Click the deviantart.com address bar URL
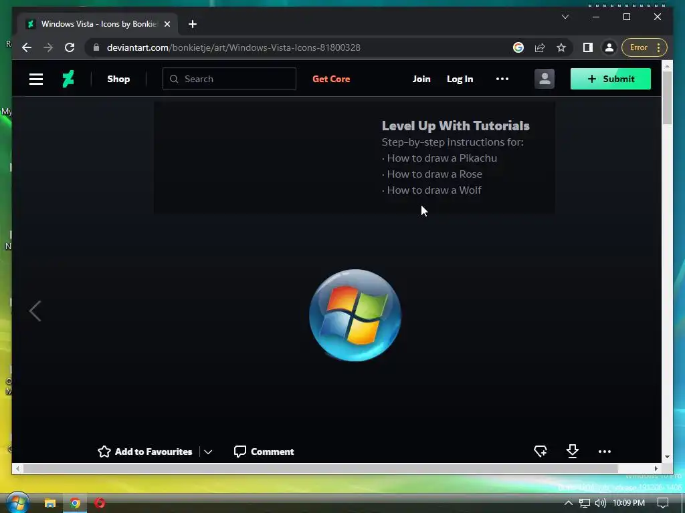685x513 pixels. 233,47
